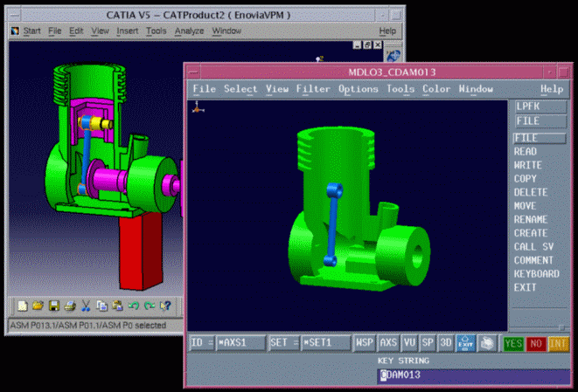Click the DELETE command in the side panel
This screenshot has width=578, height=392.
(x=531, y=192)
